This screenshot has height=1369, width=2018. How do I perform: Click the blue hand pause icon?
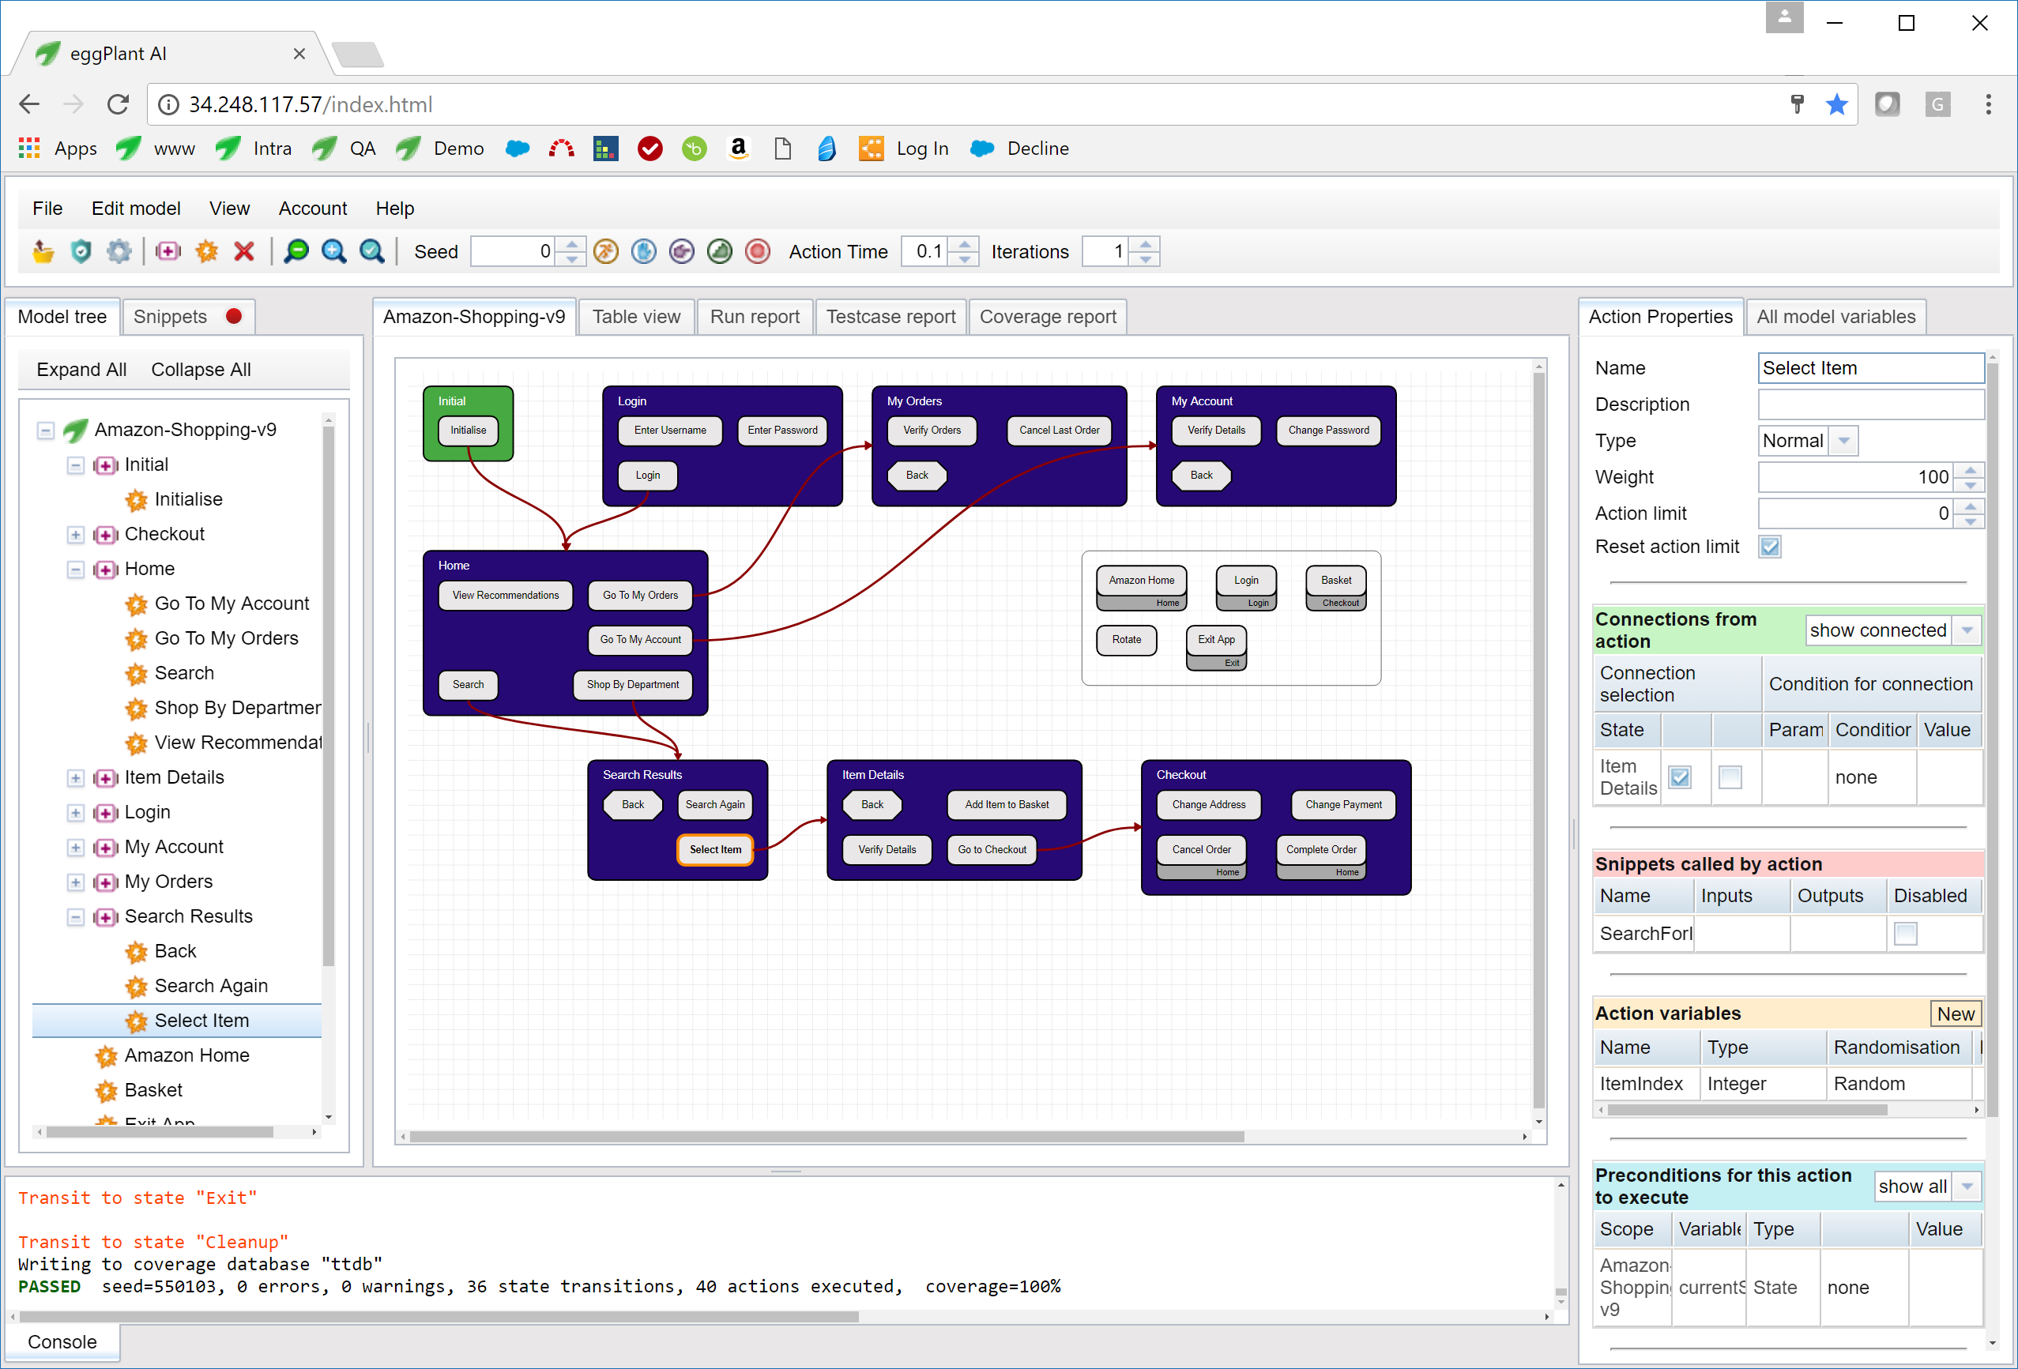(643, 252)
